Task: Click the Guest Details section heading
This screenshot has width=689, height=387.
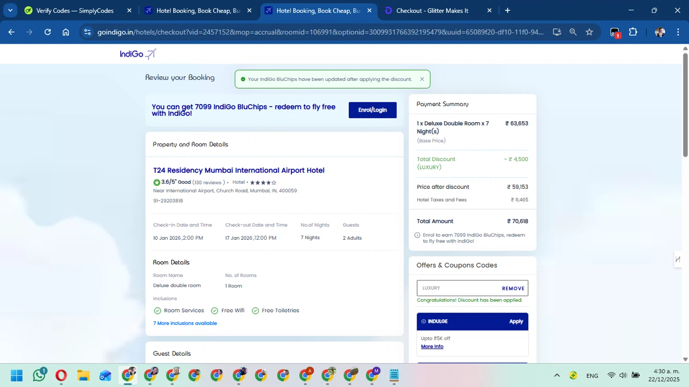Action: (x=172, y=353)
